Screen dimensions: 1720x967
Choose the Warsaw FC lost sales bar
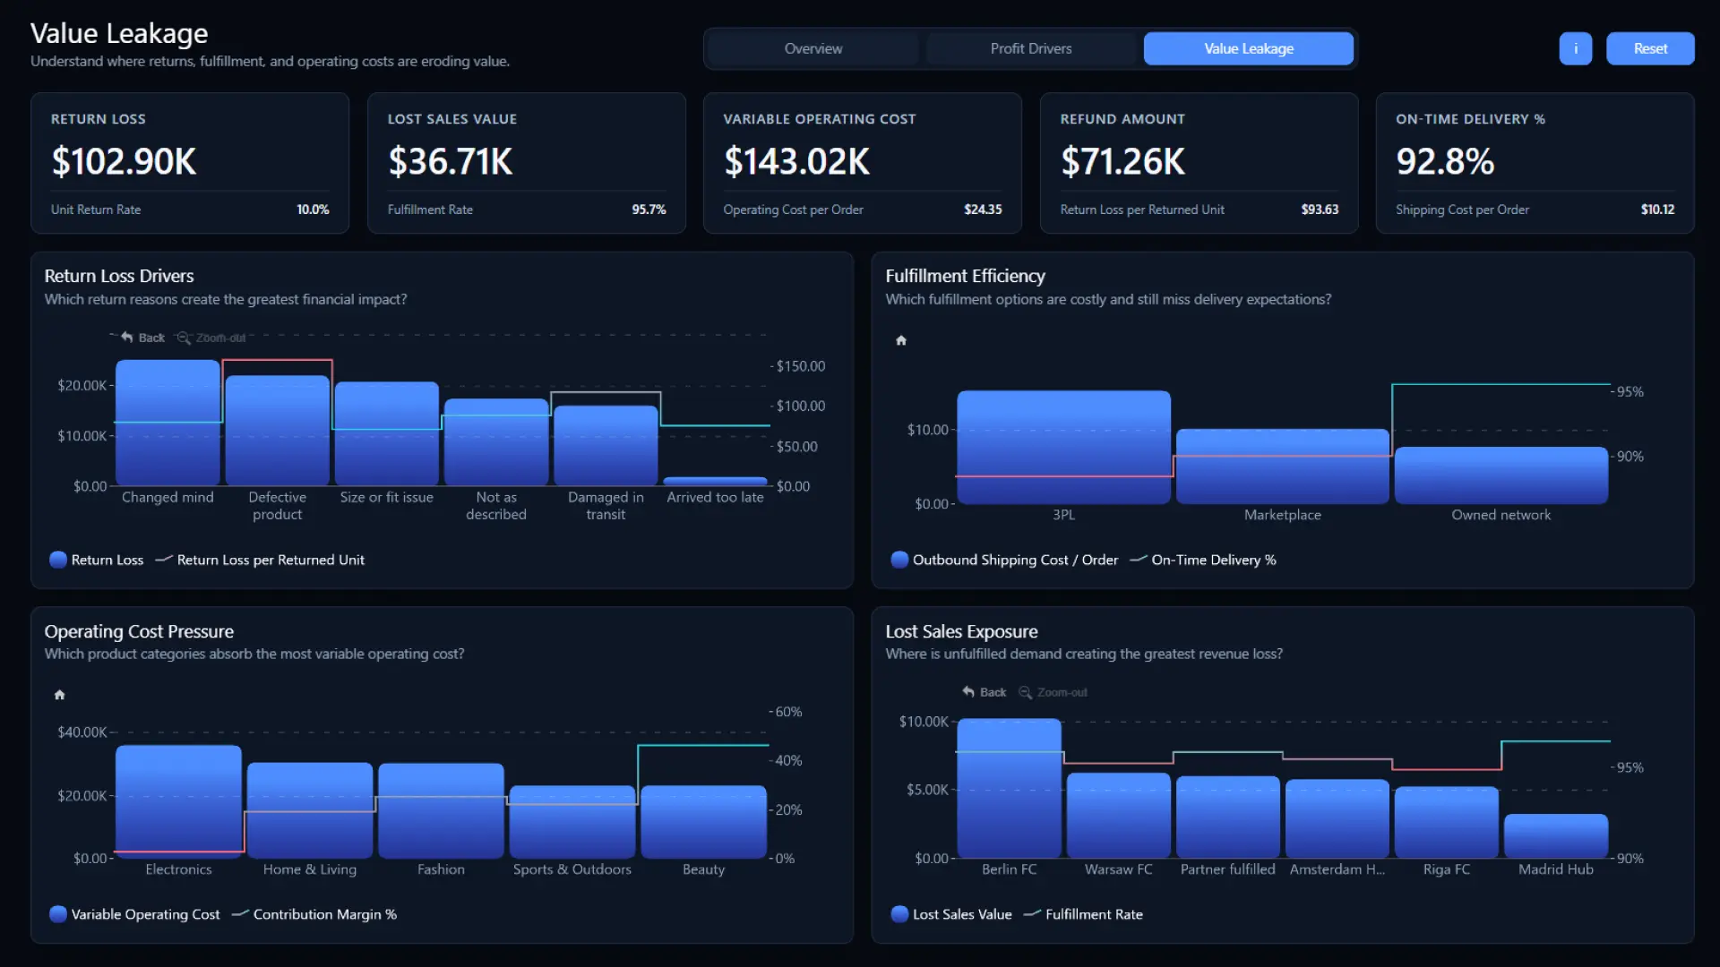[x=1118, y=817]
